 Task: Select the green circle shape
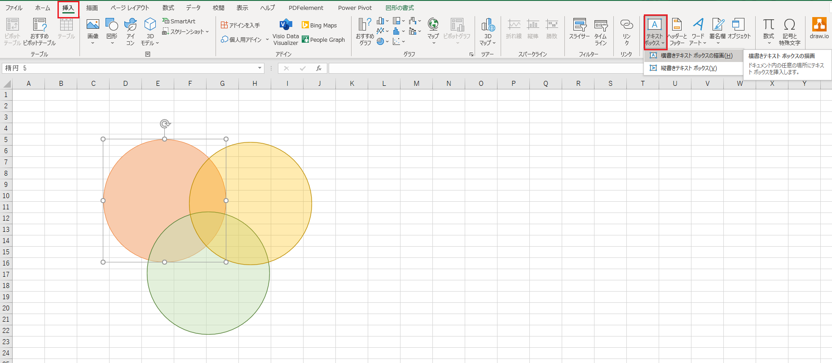pyautogui.click(x=208, y=301)
